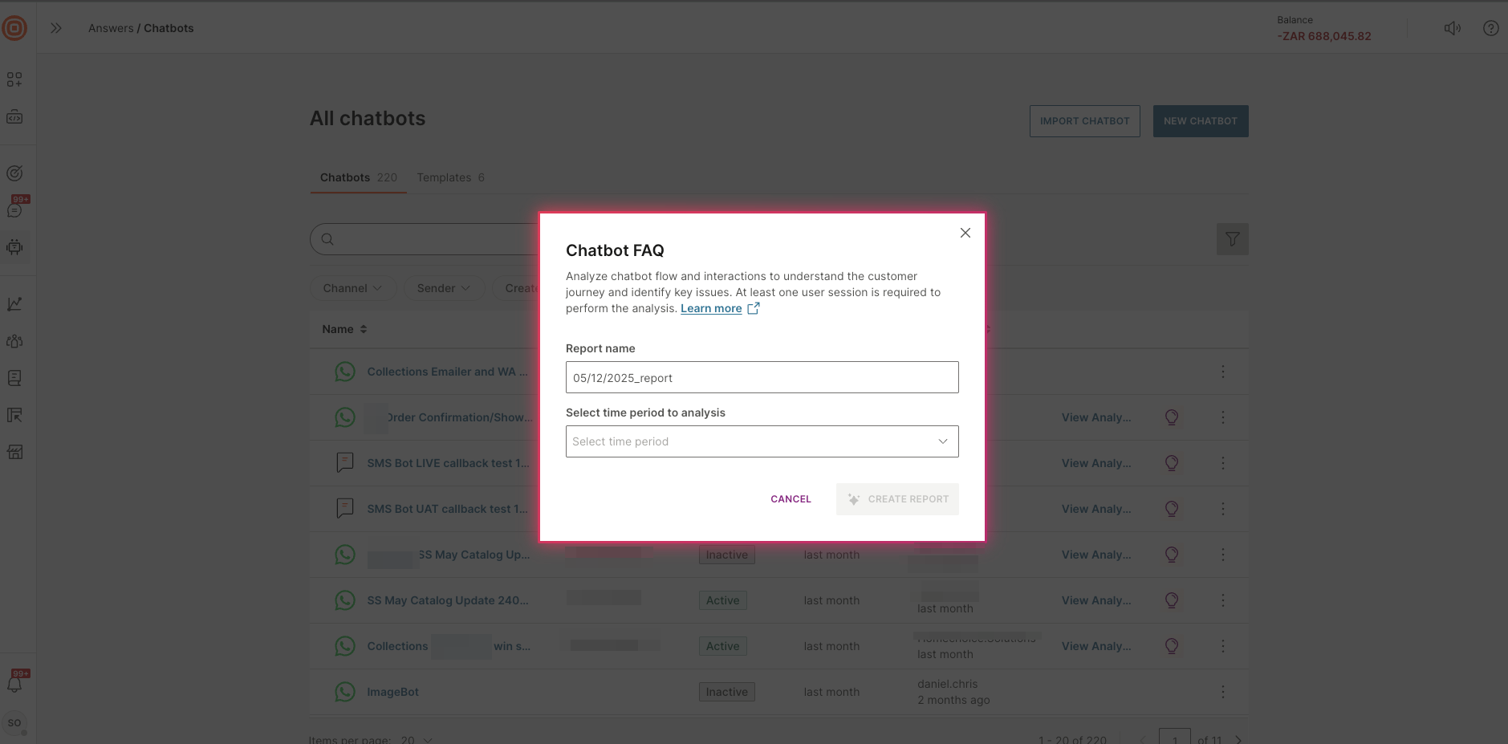
Task: Open the content list sidebar icon
Action: click(14, 378)
